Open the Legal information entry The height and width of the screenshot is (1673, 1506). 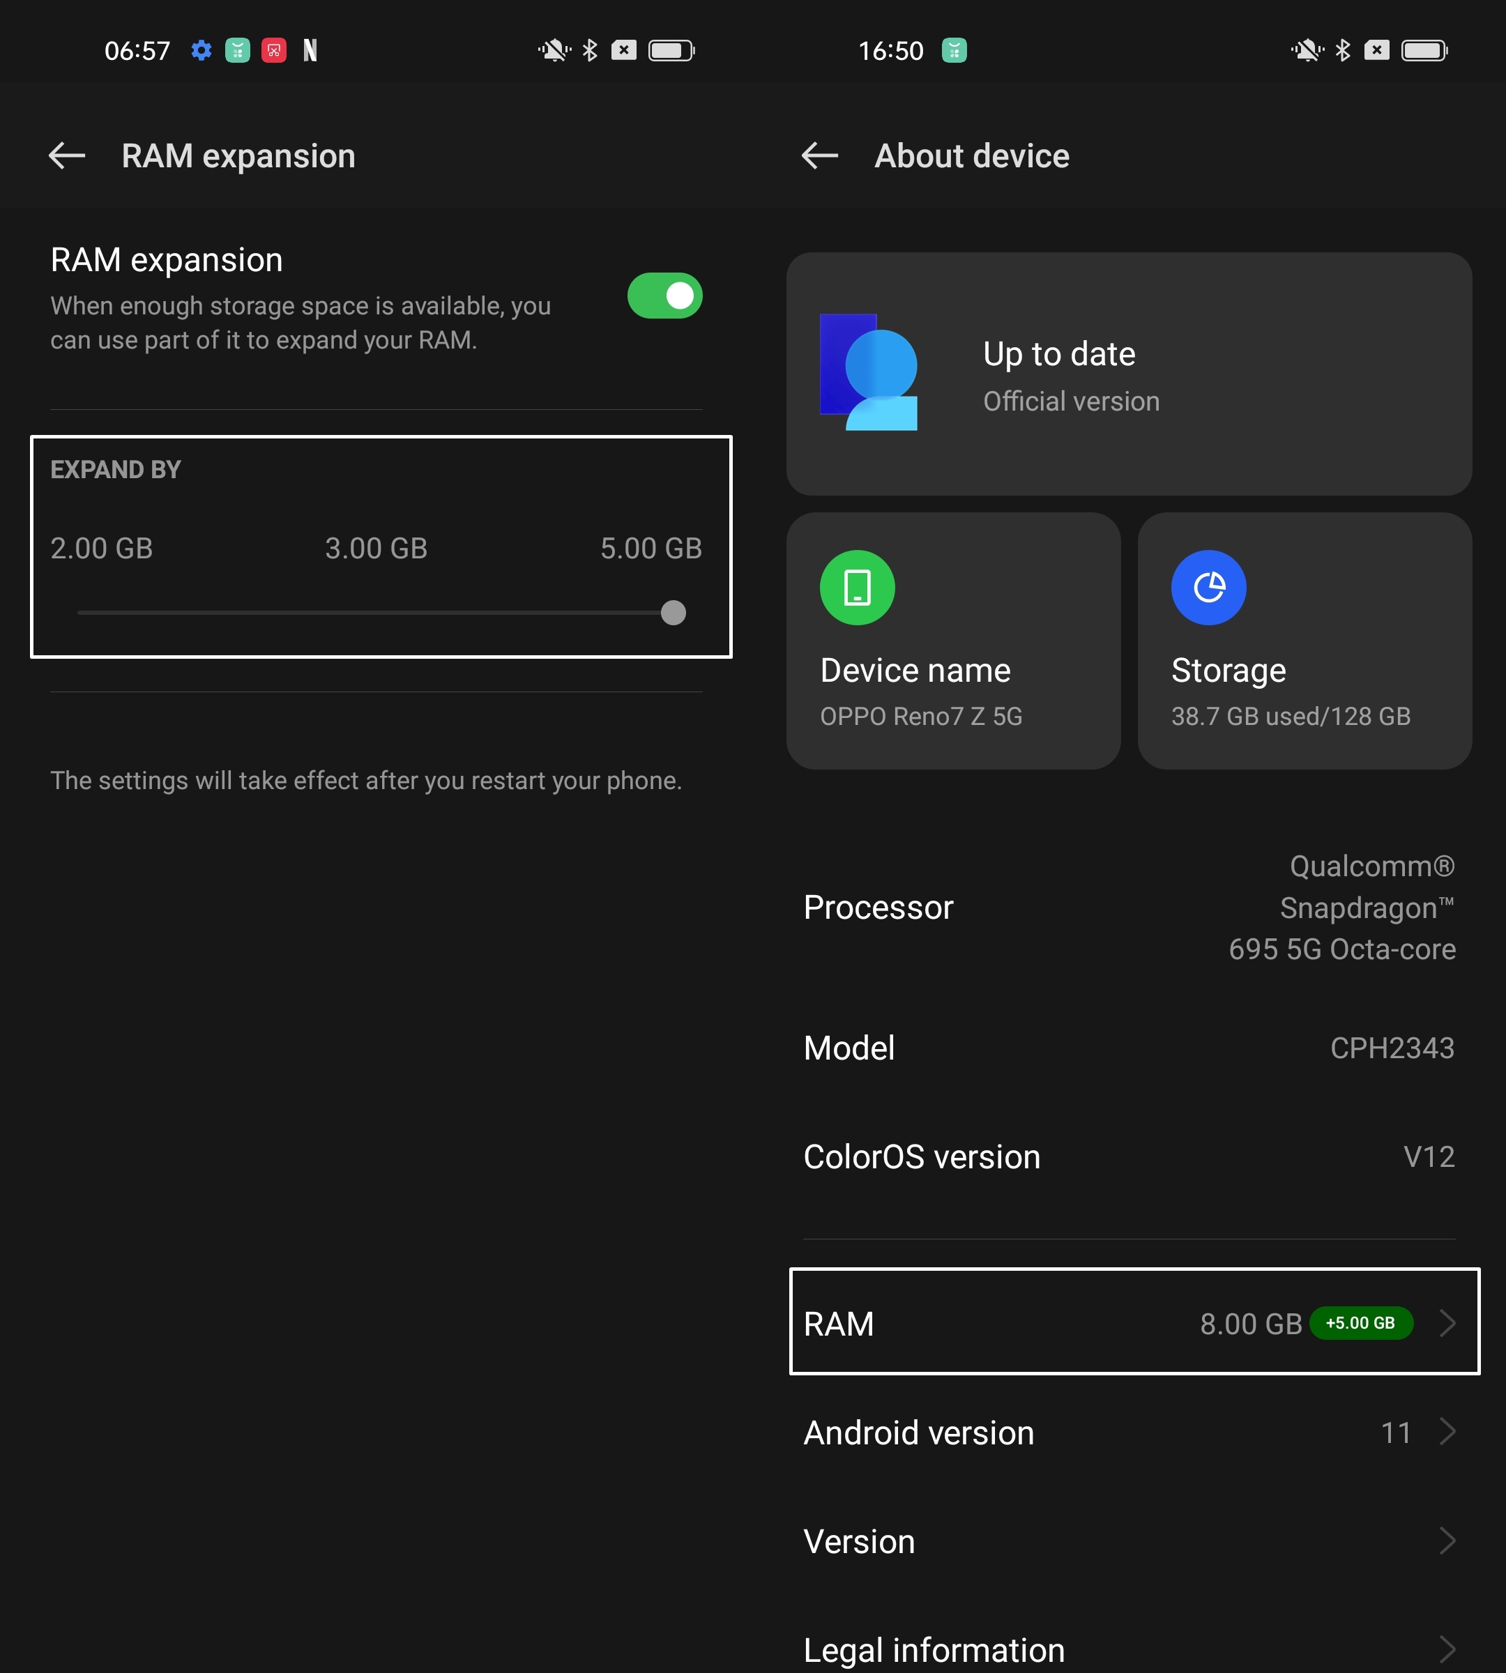tap(1129, 1649)
